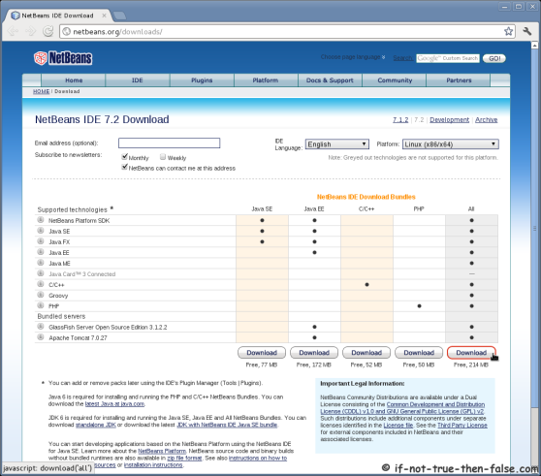This screenshot has width=541, height=476.
Task: Click the browser back arrow
Action: pos(14,31)
